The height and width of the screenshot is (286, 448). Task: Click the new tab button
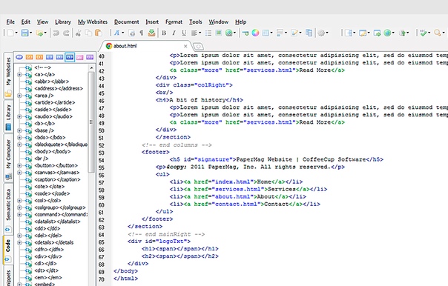198,46
